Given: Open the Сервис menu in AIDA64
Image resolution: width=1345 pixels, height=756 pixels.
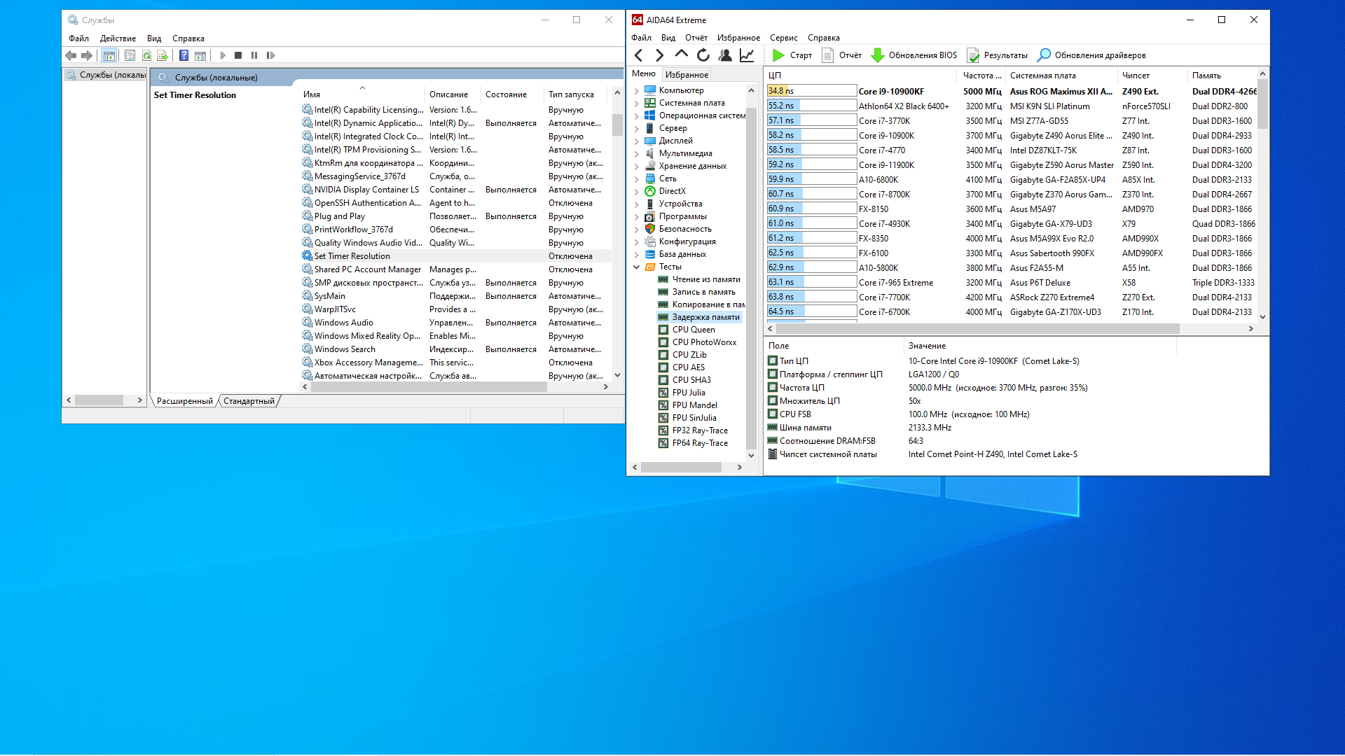Looking at the screenshot, I should click(783, 38).
